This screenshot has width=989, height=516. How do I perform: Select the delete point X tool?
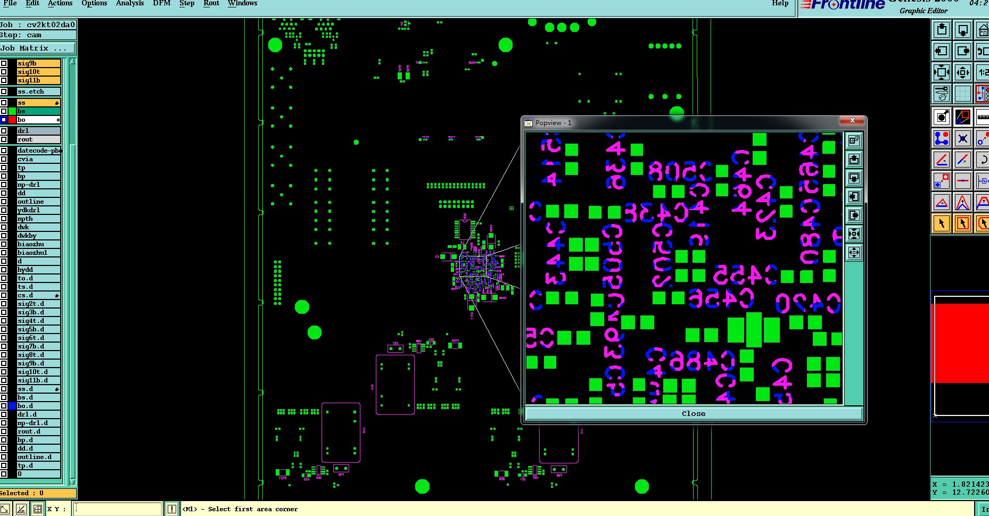(963, 138)
